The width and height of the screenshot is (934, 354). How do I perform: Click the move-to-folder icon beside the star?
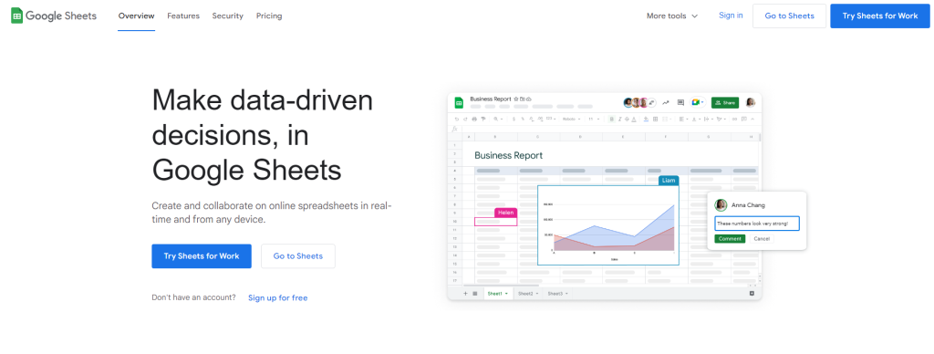click(x=523, y=99)
